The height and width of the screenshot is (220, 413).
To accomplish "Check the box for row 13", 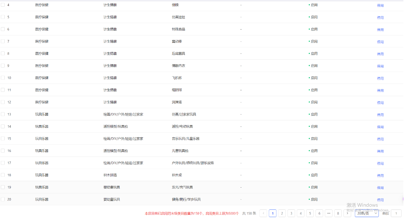I will (3, 114).
